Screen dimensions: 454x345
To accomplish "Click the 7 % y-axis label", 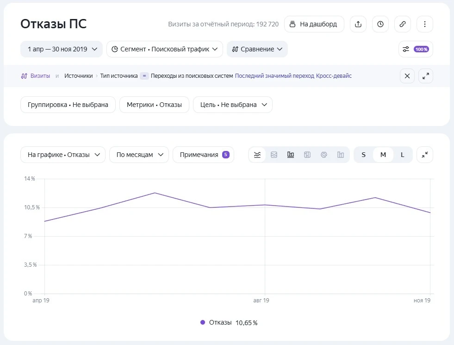I will [28, 236].
